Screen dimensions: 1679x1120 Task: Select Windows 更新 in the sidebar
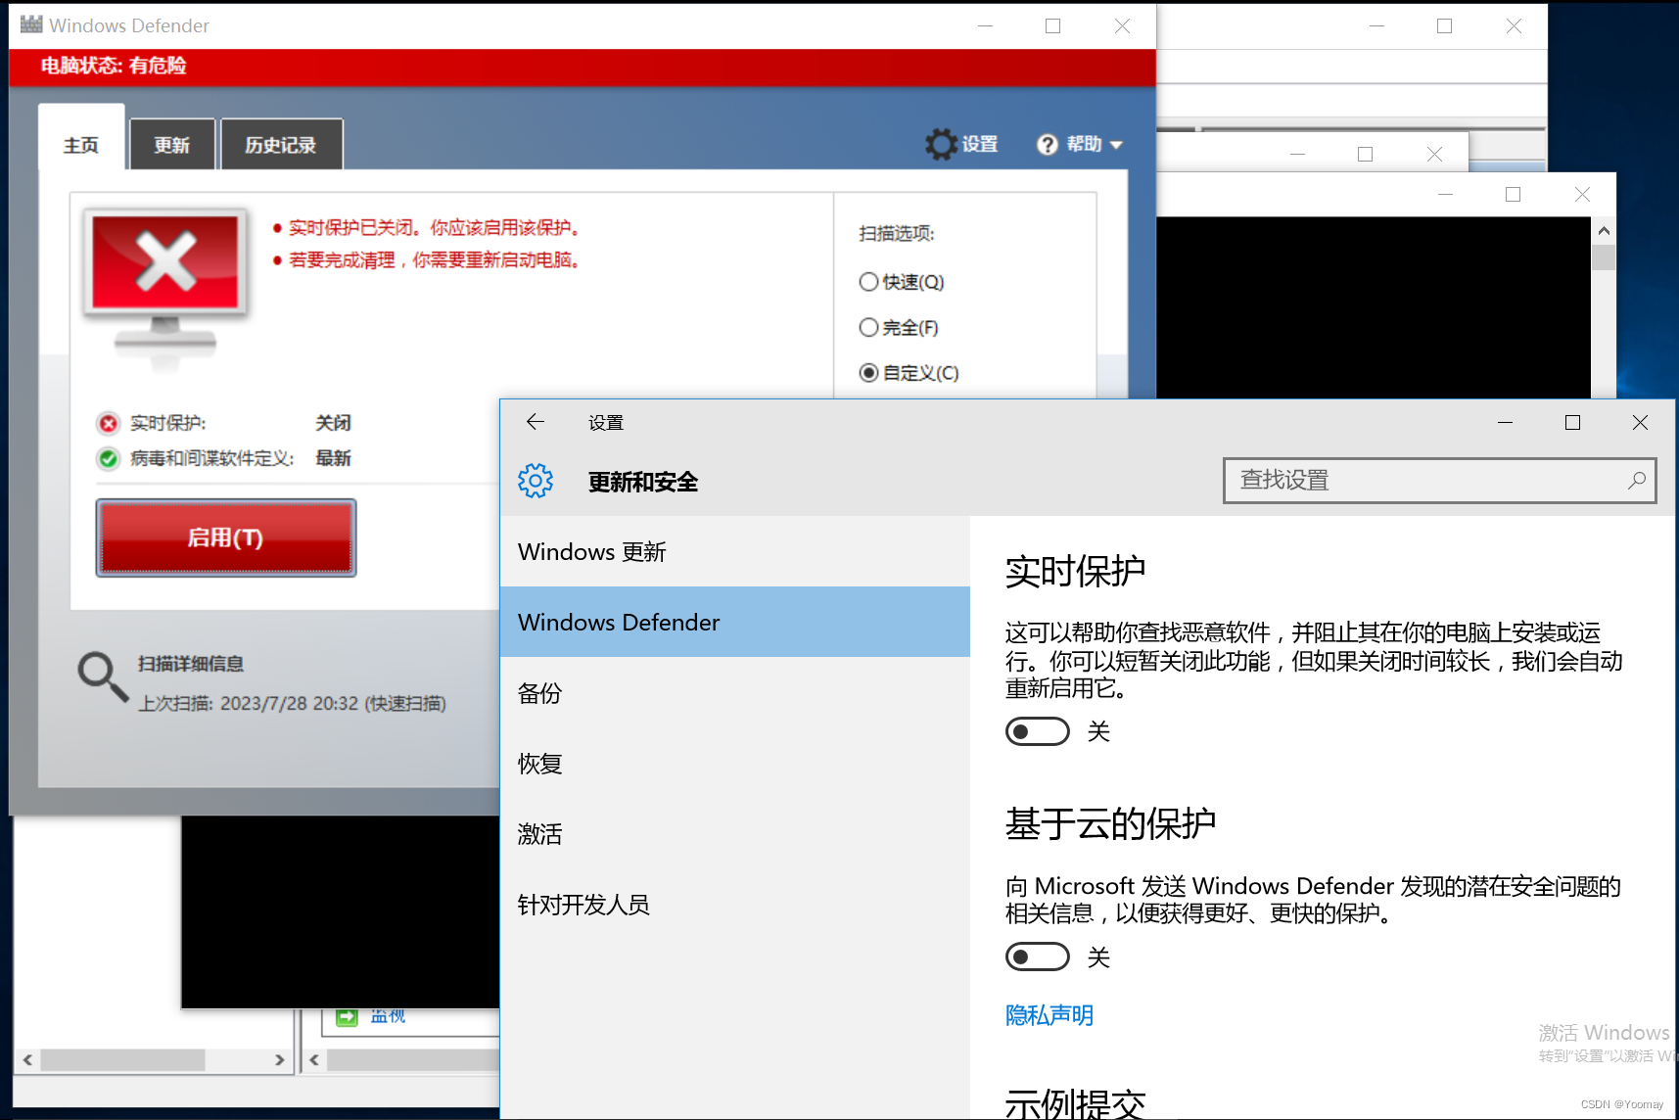[735, 552]
